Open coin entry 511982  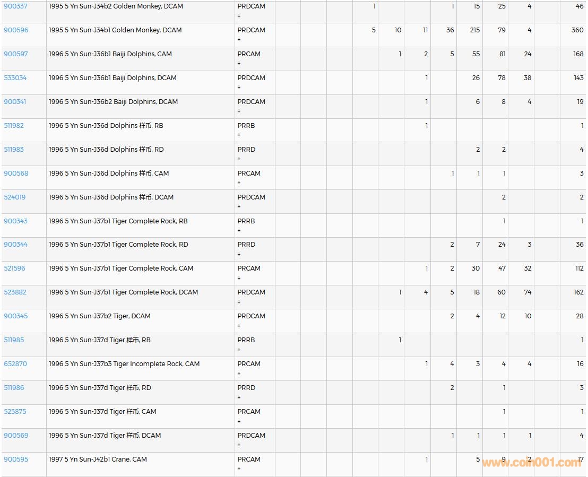pyautogui.click(x=14, y=126)
